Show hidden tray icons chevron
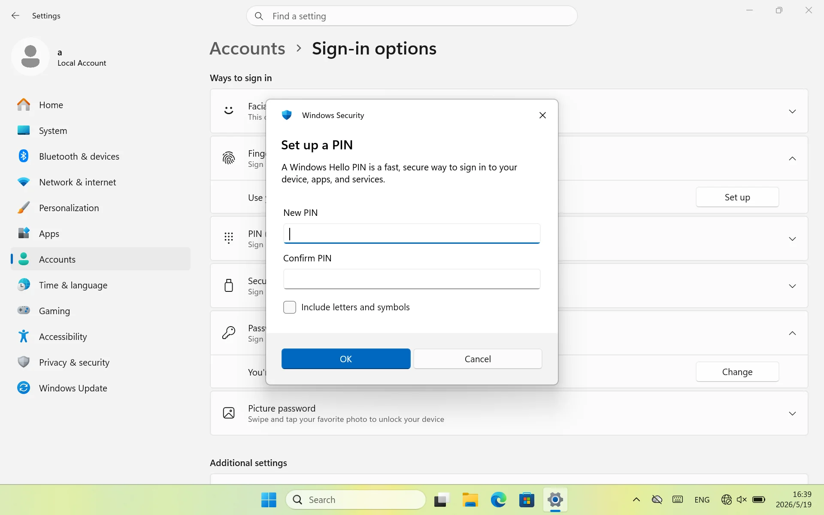824x515 pixels. (x=636, y=500)
